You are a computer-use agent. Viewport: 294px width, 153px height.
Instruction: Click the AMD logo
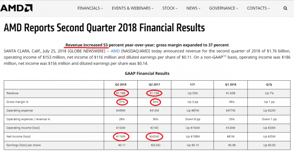16,8
